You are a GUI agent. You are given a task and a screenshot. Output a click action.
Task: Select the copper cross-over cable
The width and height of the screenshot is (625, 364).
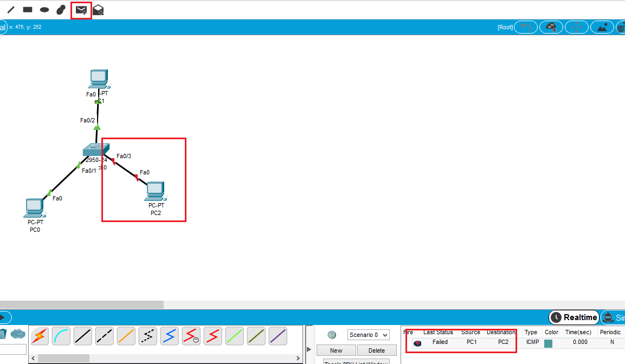tap(104, 336)
